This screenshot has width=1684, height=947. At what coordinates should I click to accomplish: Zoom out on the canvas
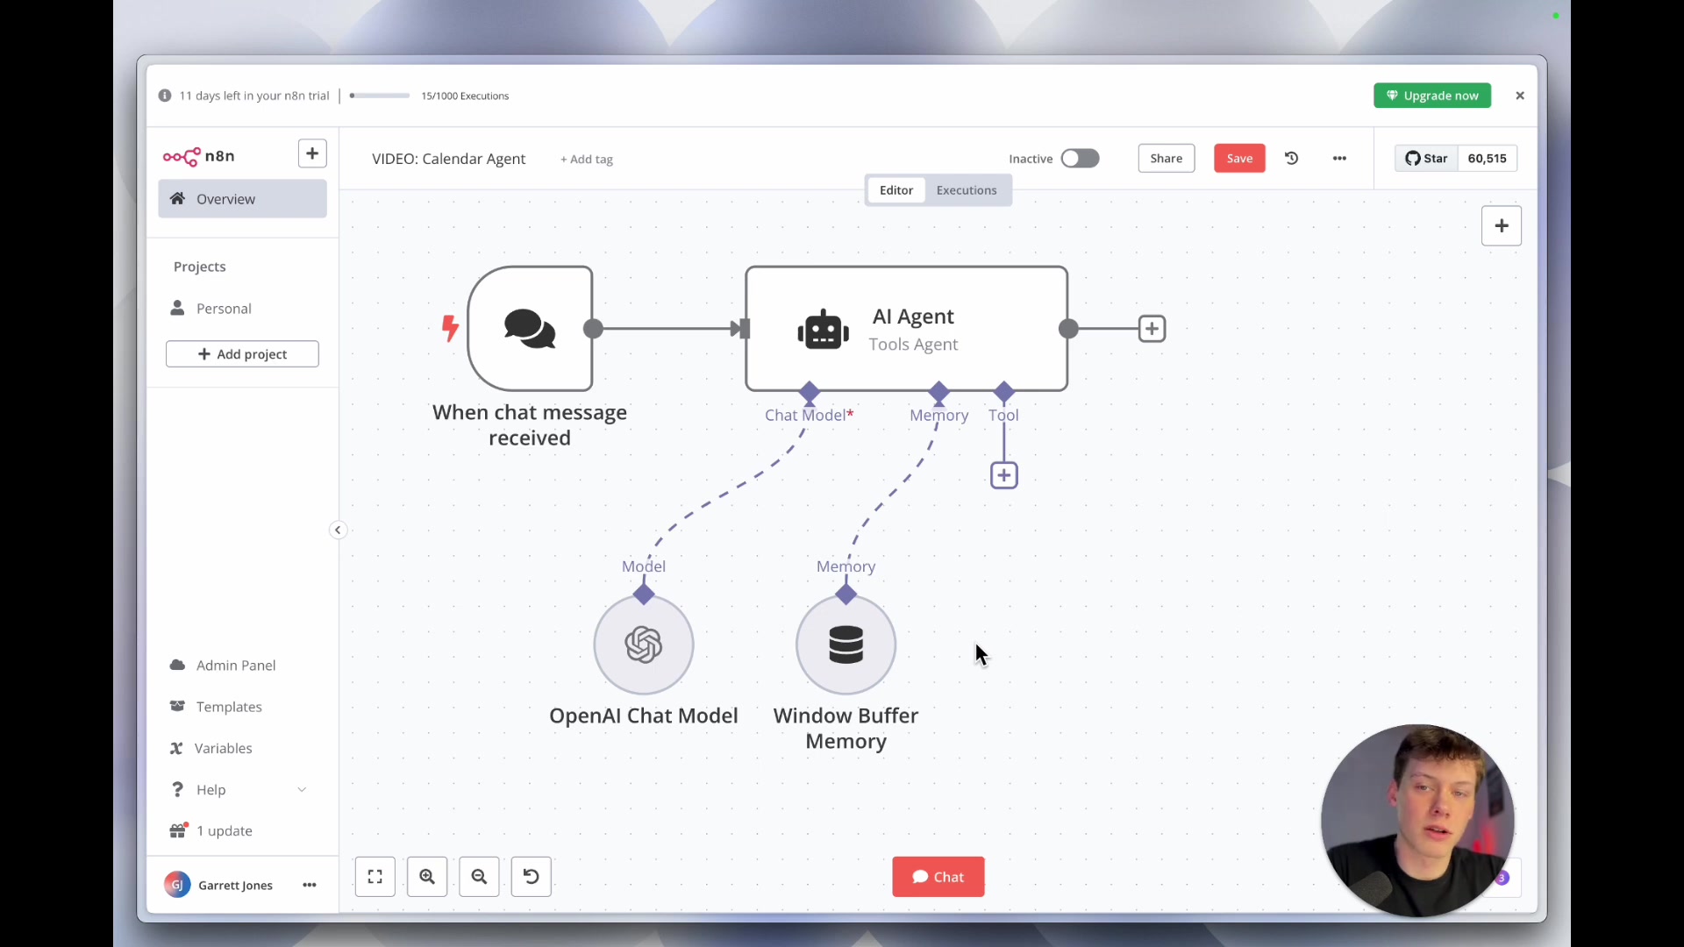point(479,877)
